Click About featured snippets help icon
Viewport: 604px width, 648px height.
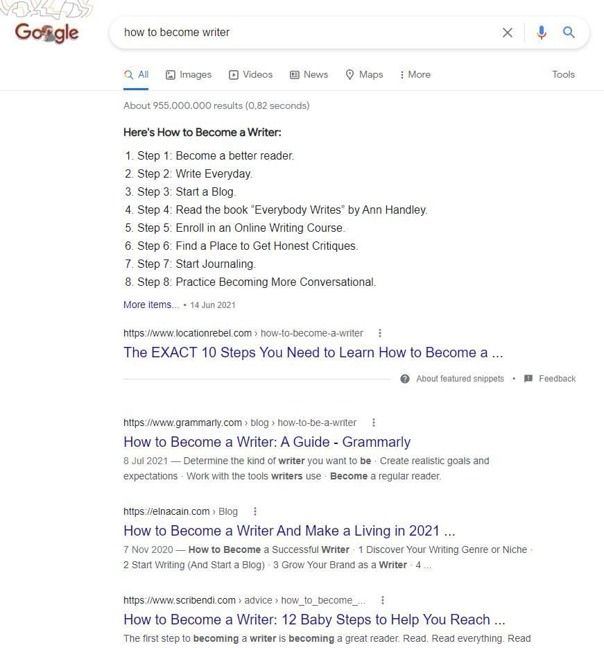click(405, 379)
